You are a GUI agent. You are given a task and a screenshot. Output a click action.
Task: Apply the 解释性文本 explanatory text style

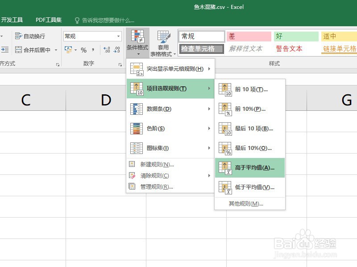pos(246,49)
